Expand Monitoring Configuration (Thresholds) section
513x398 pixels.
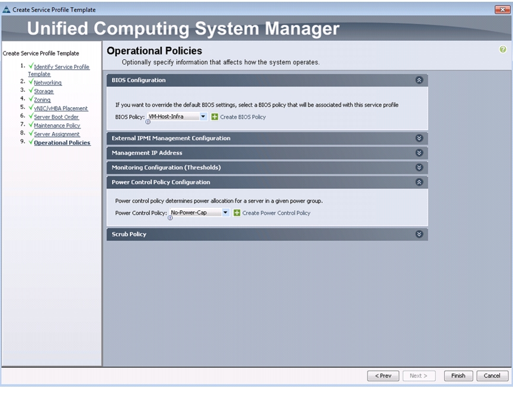(419, 168)
